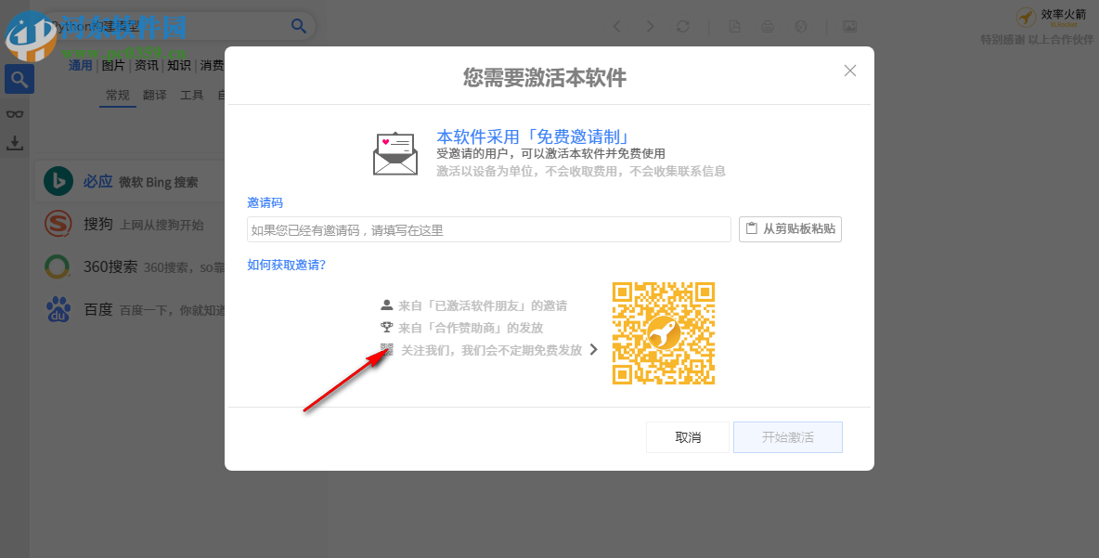Screen dimensions: 1099x558
Task: Click the PDF export toolbar icon
Action: [x=734, y=27]
